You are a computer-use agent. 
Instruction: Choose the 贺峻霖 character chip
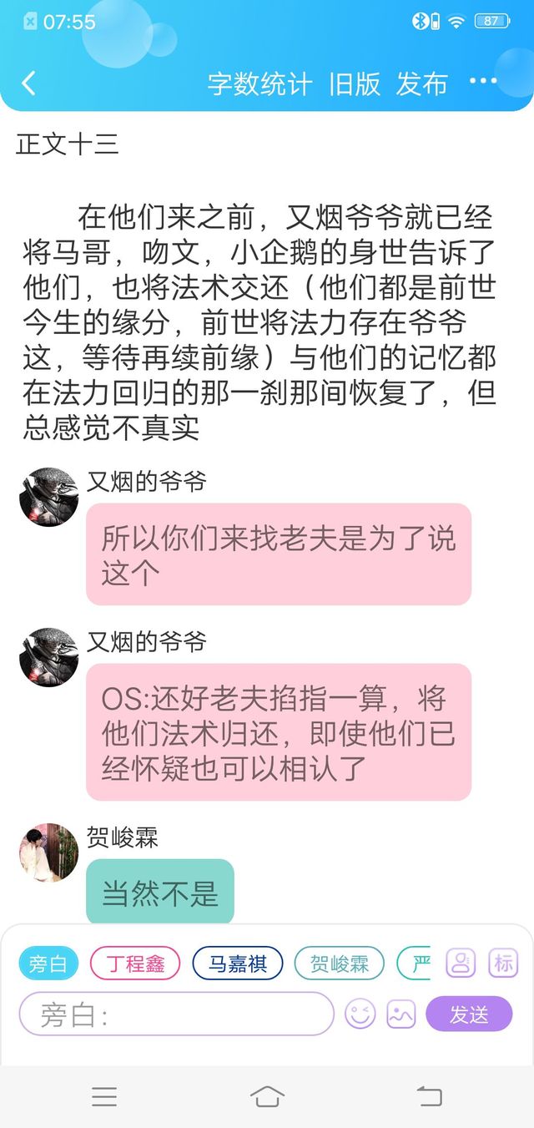click(340, 964)
